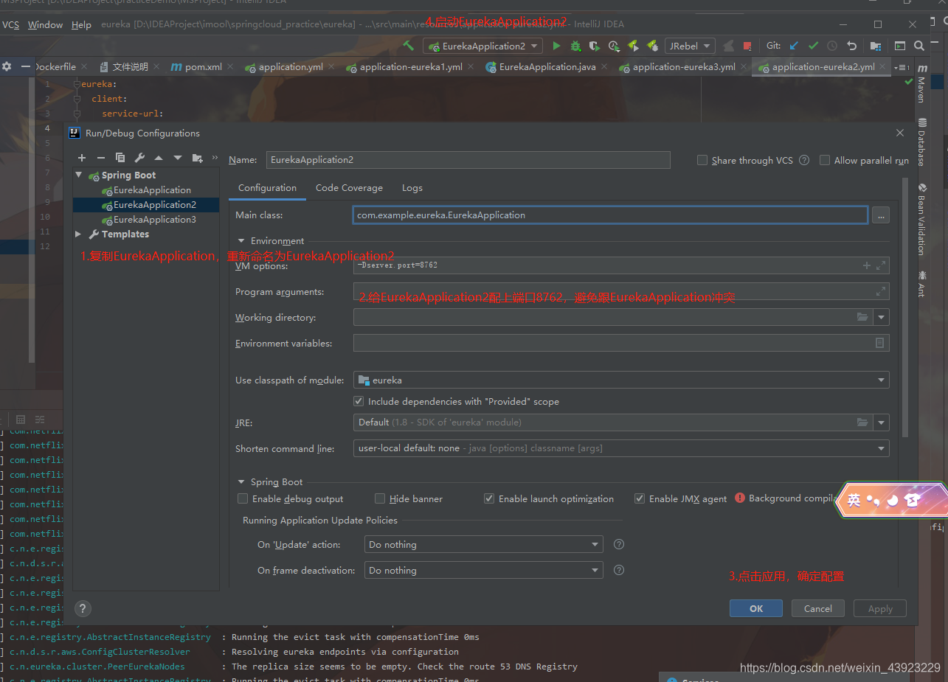Run the selected EurekaApplication2 configuration
The width and height of the screenshot is (948, 682).
point(556,46)
